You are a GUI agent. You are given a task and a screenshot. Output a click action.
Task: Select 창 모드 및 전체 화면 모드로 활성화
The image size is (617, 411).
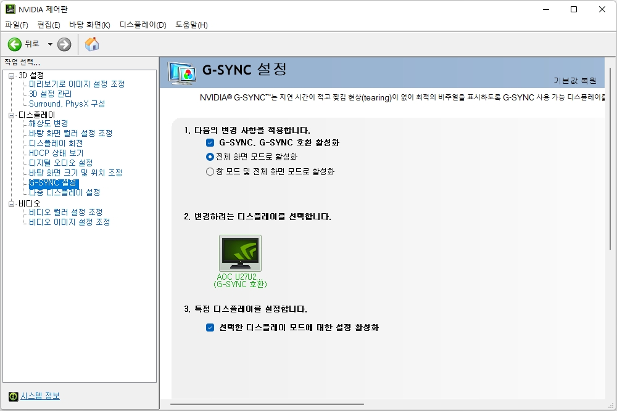tap(210, 172)
